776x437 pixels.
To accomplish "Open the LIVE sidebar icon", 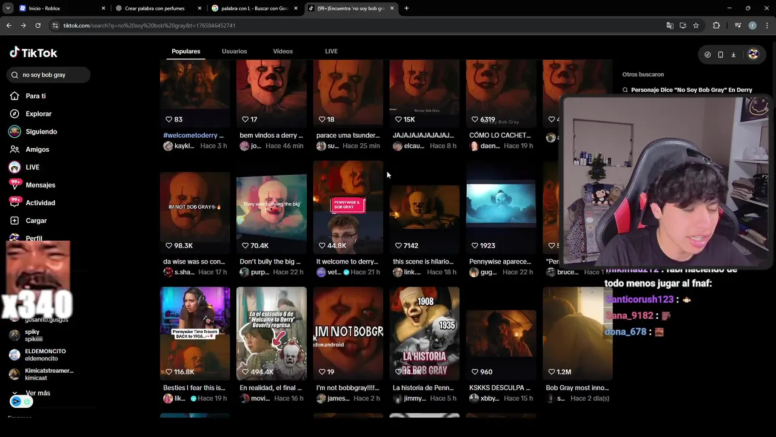I will point(15,167).
